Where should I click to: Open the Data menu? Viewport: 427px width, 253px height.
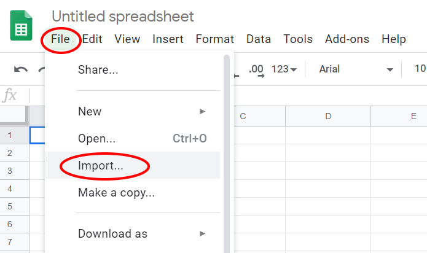259,39
